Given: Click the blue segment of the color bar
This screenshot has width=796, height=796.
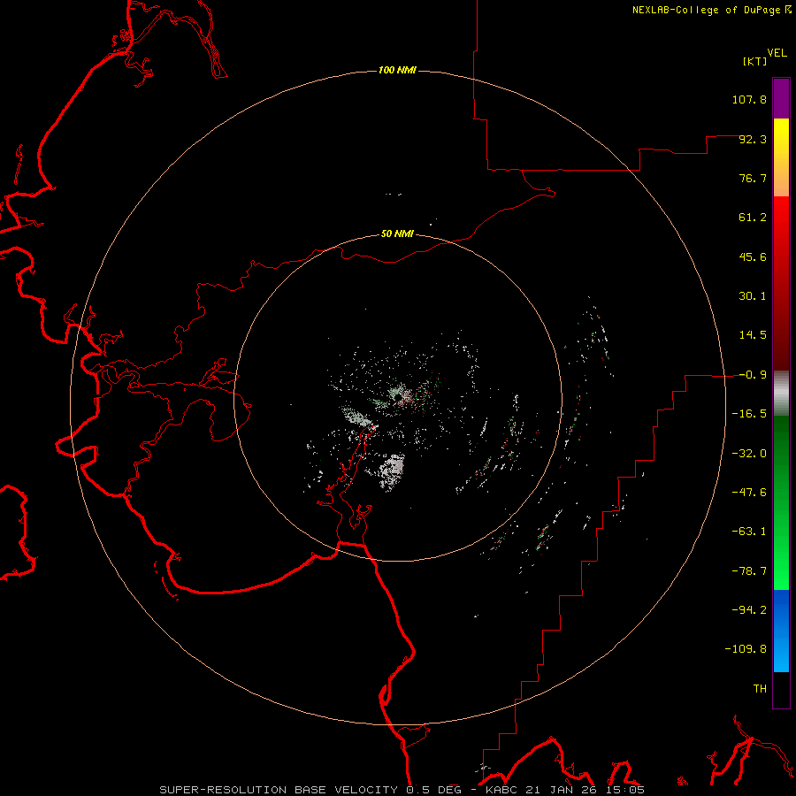Looking at the screenshot, I should [x=781, y=631].
